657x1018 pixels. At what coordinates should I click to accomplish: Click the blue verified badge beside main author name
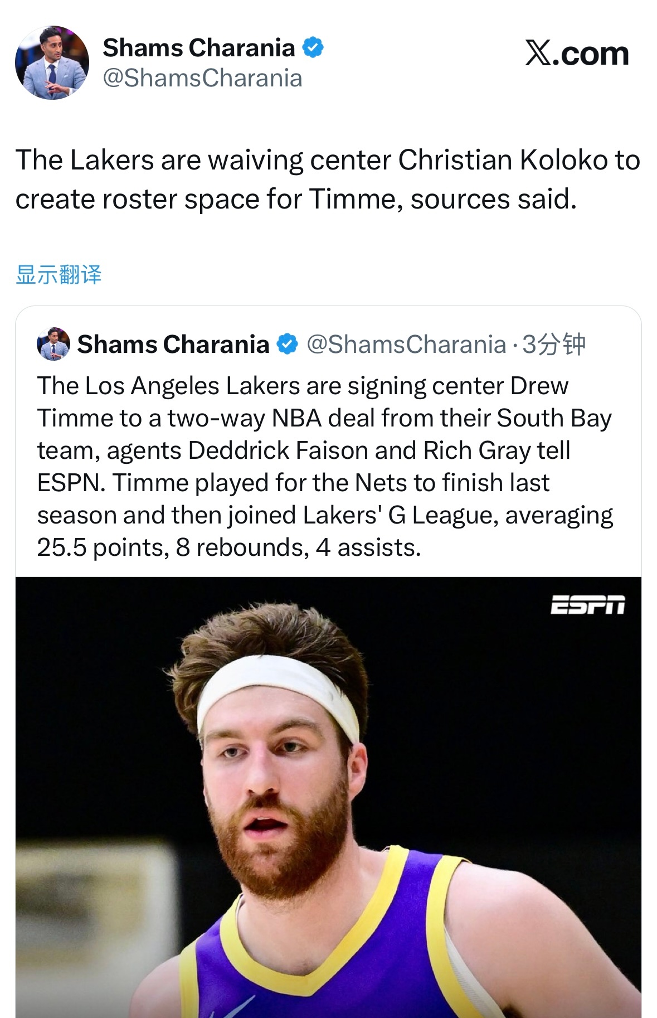click(x=313, y=47)
